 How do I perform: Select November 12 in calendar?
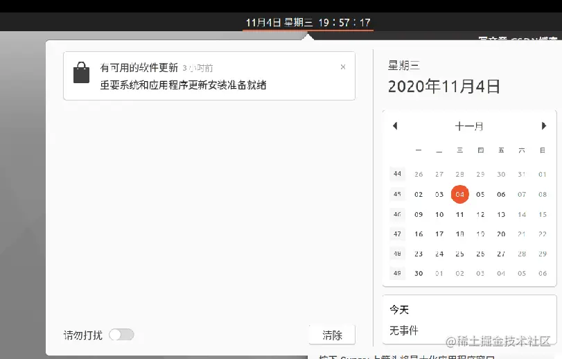pyautogui.click(x=480, y=214)
